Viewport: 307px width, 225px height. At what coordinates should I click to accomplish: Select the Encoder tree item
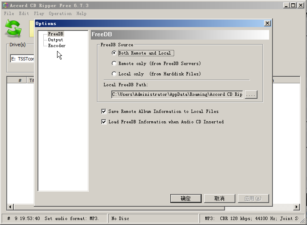click(57, 46)
